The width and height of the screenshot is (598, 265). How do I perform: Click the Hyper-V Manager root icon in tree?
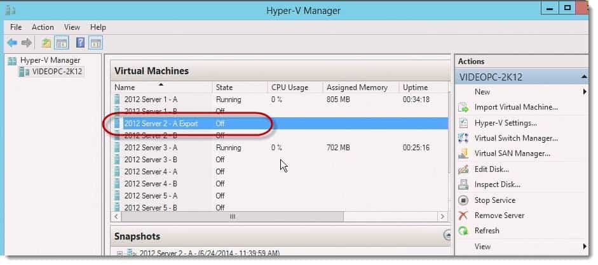click(x=13, y=60)
